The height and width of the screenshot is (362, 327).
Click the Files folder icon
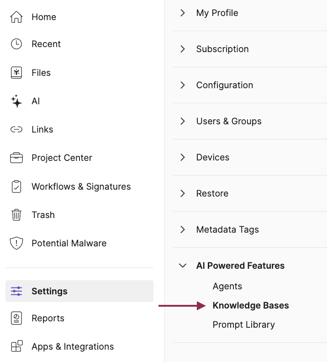[16, 73]
